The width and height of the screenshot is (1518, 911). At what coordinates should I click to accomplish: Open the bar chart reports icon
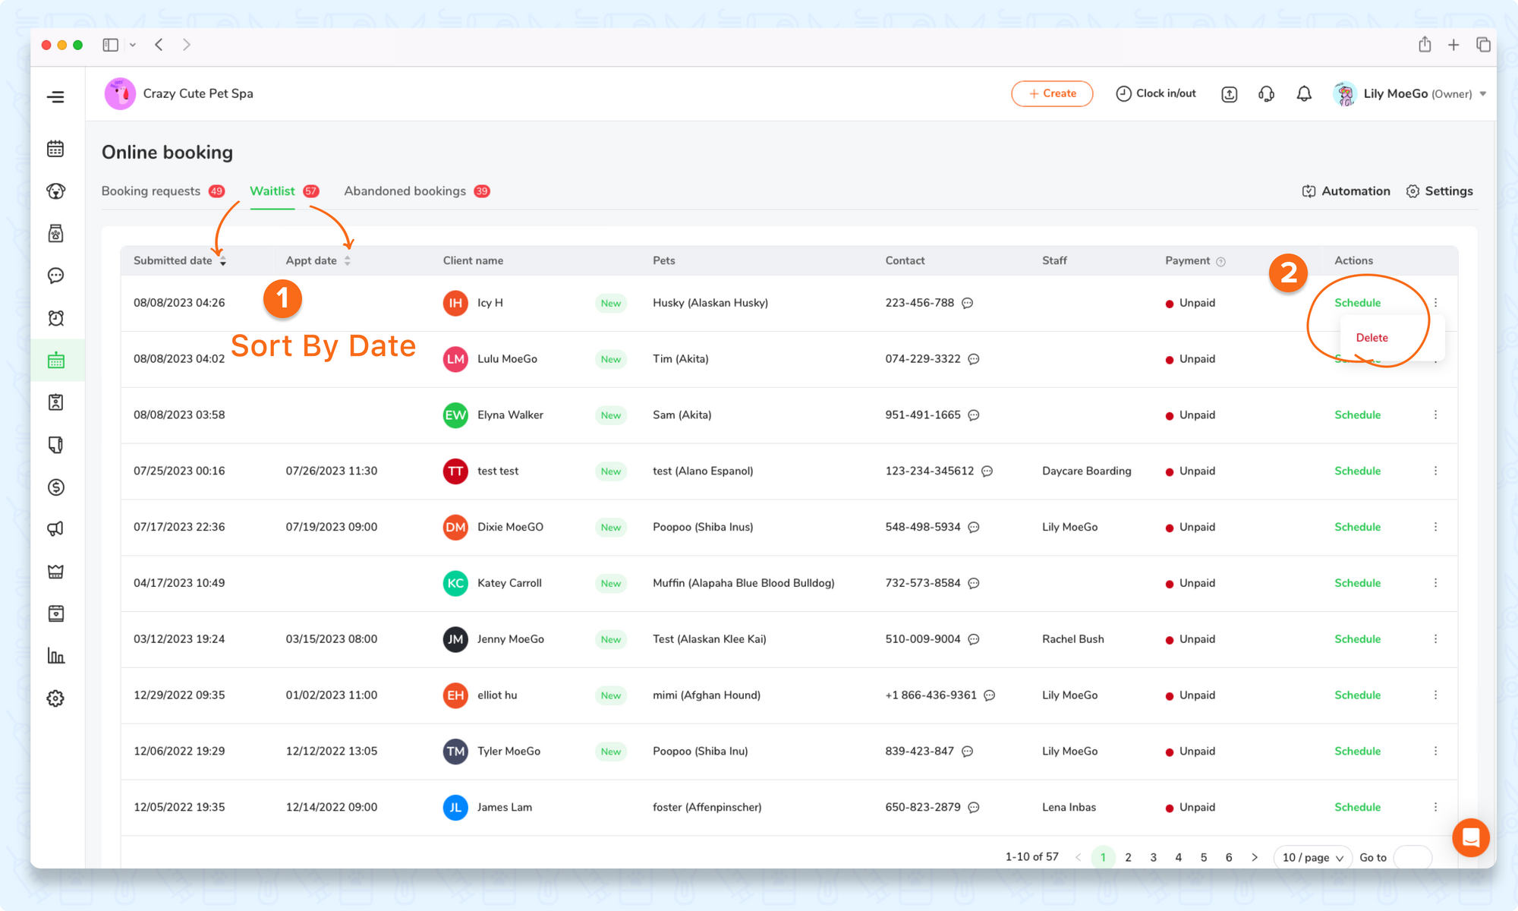[x=55, y=656]
